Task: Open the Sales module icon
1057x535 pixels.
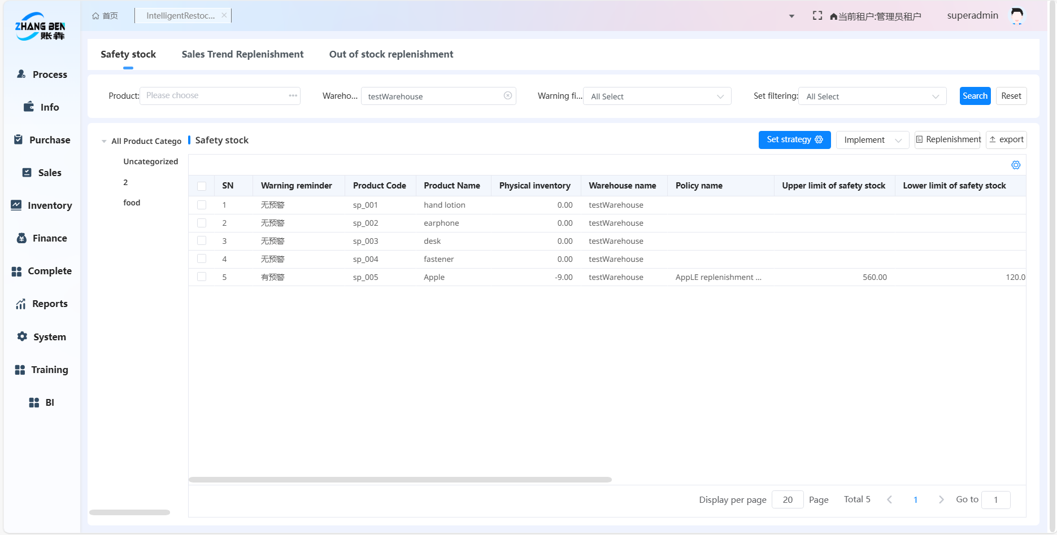Action: pyautogui.click(x=26, y=172)
